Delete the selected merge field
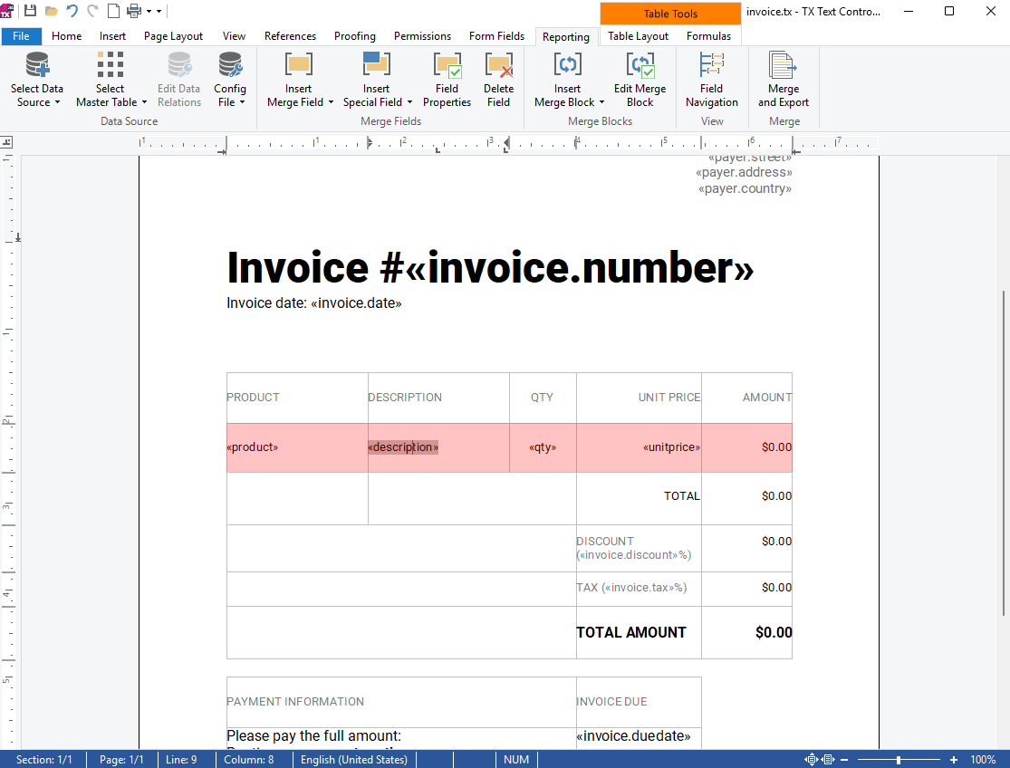1010x768 pixels. pyautogui.click(x=498, y=79)
